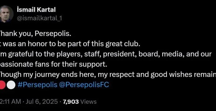The image size is (216, 111).
Task: Click the 'Thank you, Persepolis.' line
Action: click(x=35, y=34)
